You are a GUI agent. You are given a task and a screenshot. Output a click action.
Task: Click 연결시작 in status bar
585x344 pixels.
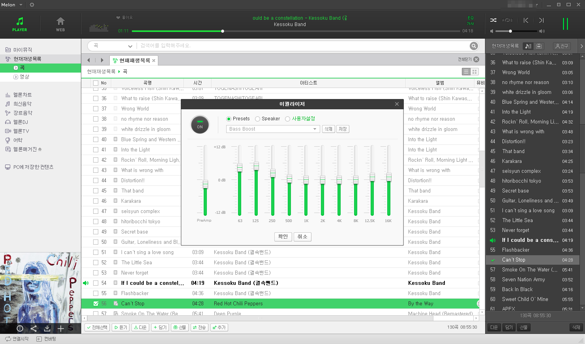(x=17, y=339)
